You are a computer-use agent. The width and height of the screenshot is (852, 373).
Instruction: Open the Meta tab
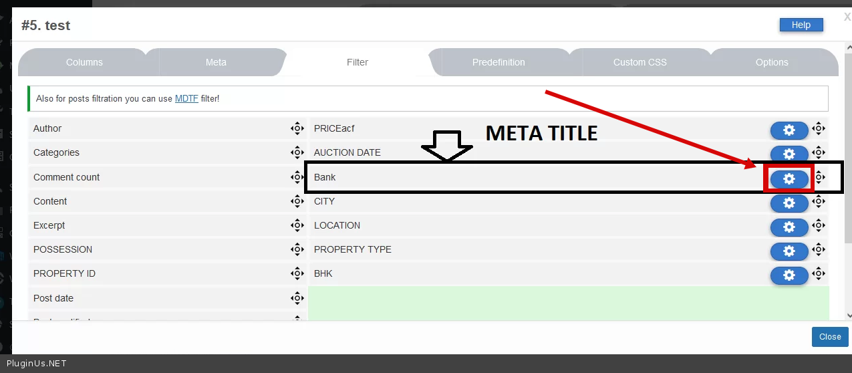point(216,62)
